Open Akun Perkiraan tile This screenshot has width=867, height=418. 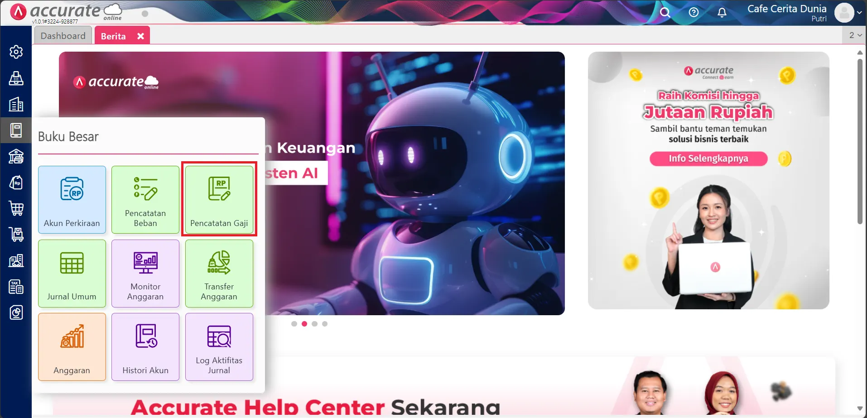pos(72,199)
